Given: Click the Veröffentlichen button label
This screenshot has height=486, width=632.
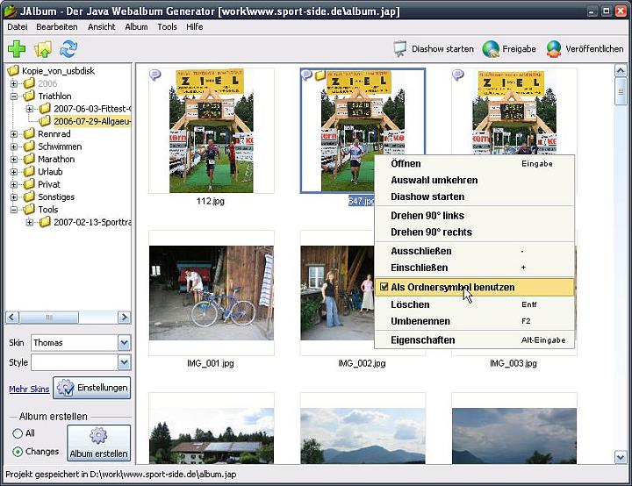Looking at the screenshot, I should pos(594,49).
